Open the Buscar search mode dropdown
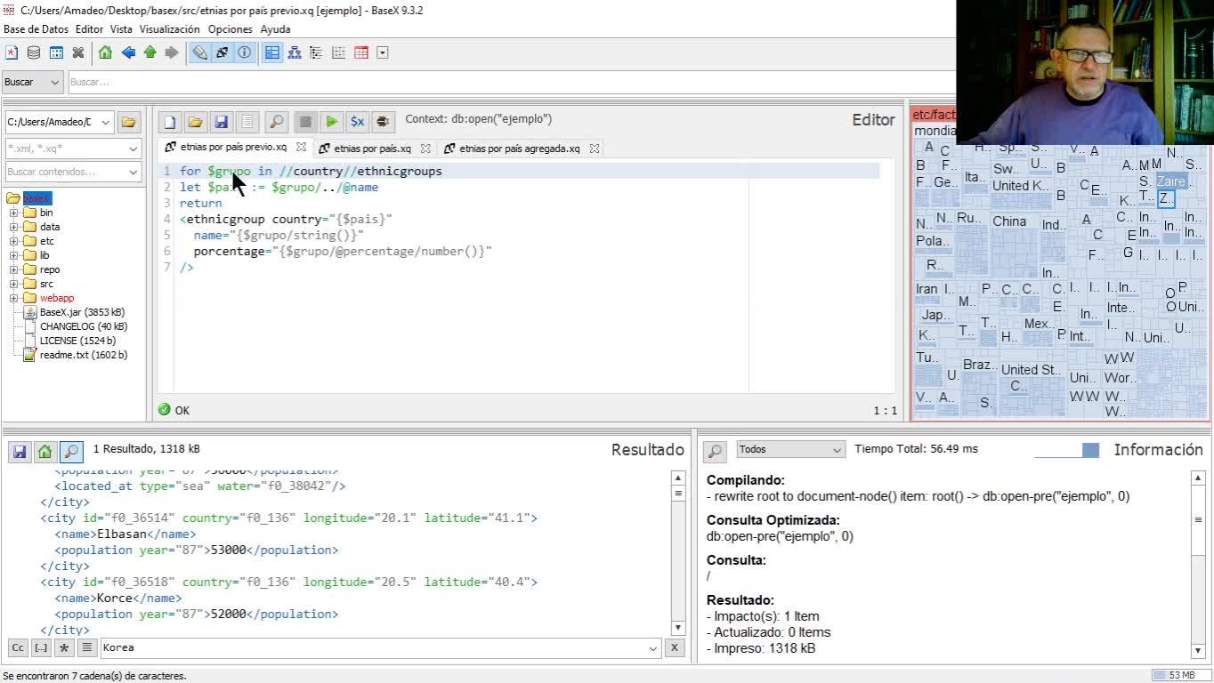Viewport: 1214px width, 683px height. click(x=32, y=82)
